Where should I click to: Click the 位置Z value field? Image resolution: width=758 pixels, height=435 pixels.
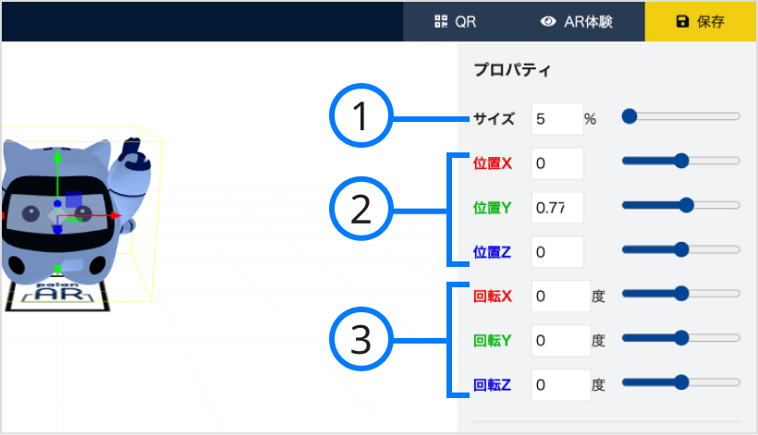coord(557,251)
